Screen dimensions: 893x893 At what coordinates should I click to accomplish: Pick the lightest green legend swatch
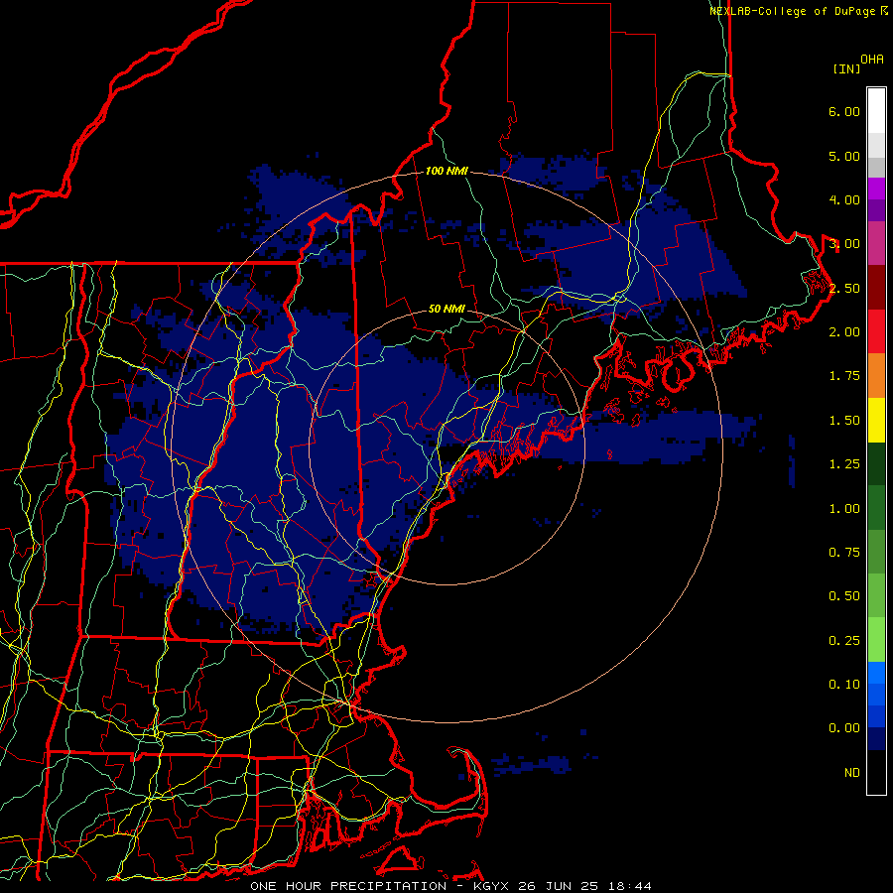[x=876, y=640]
